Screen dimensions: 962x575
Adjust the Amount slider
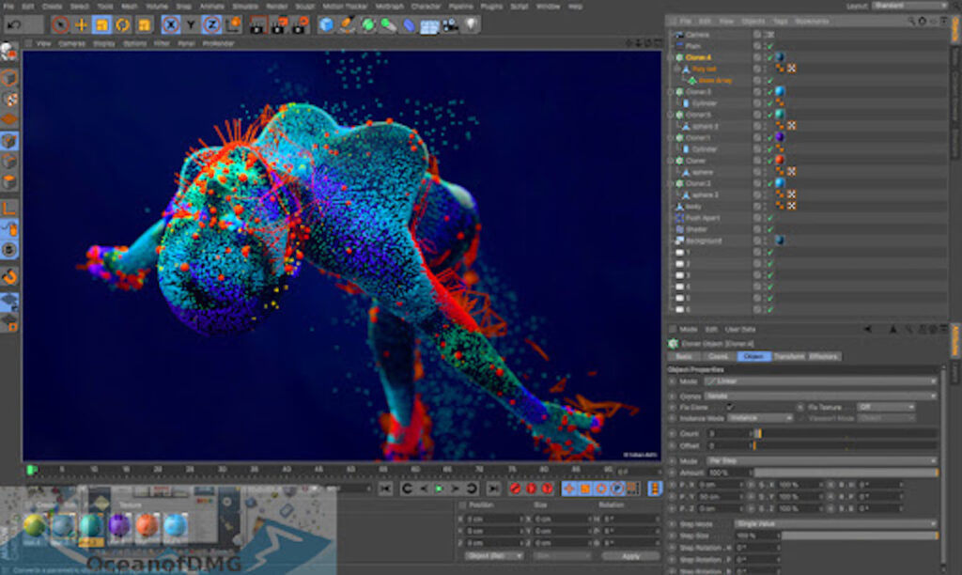[846, 473]
